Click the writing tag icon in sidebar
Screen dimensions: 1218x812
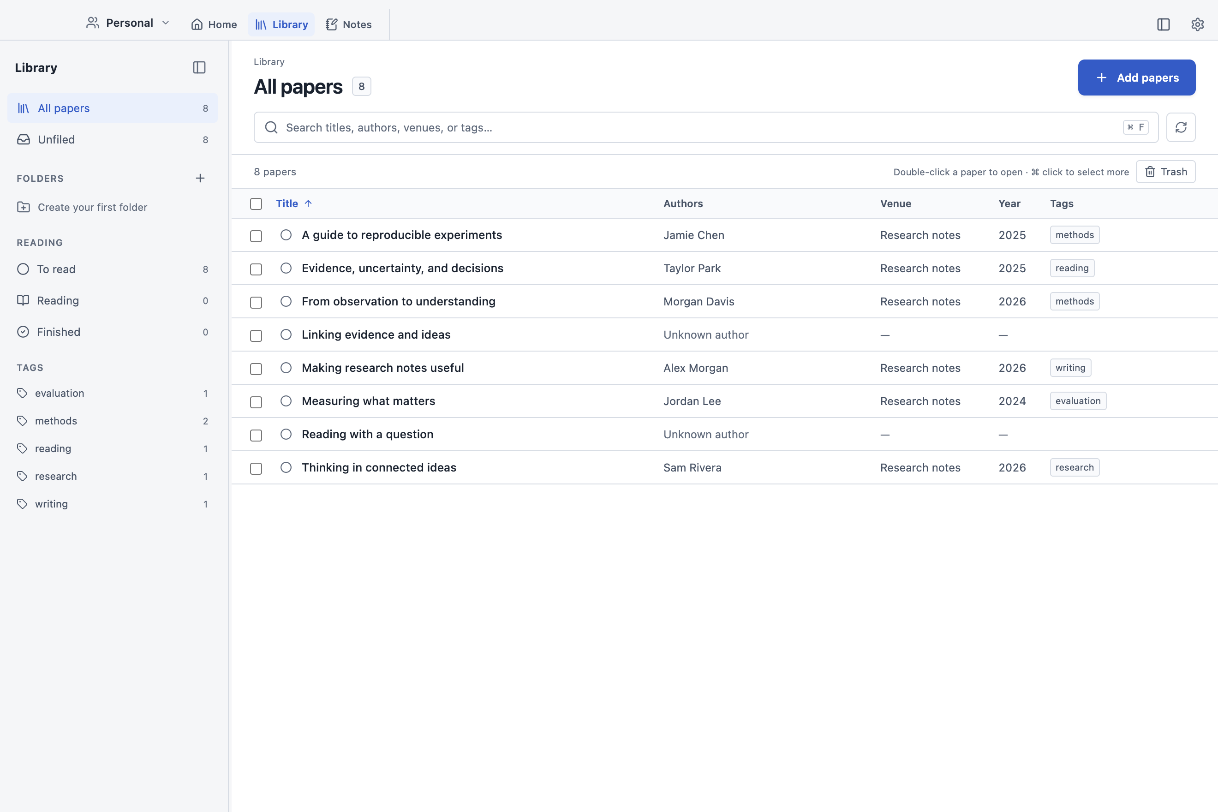coord(22,503)
